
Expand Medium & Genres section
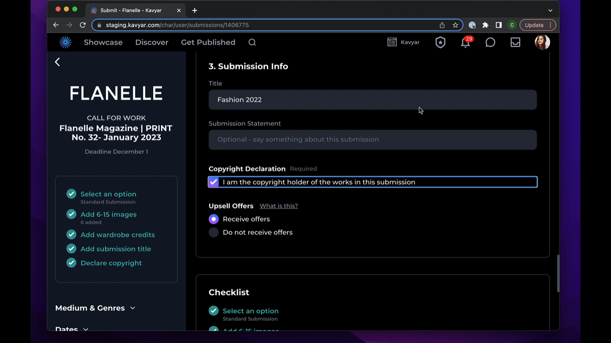tap(95, 308)
